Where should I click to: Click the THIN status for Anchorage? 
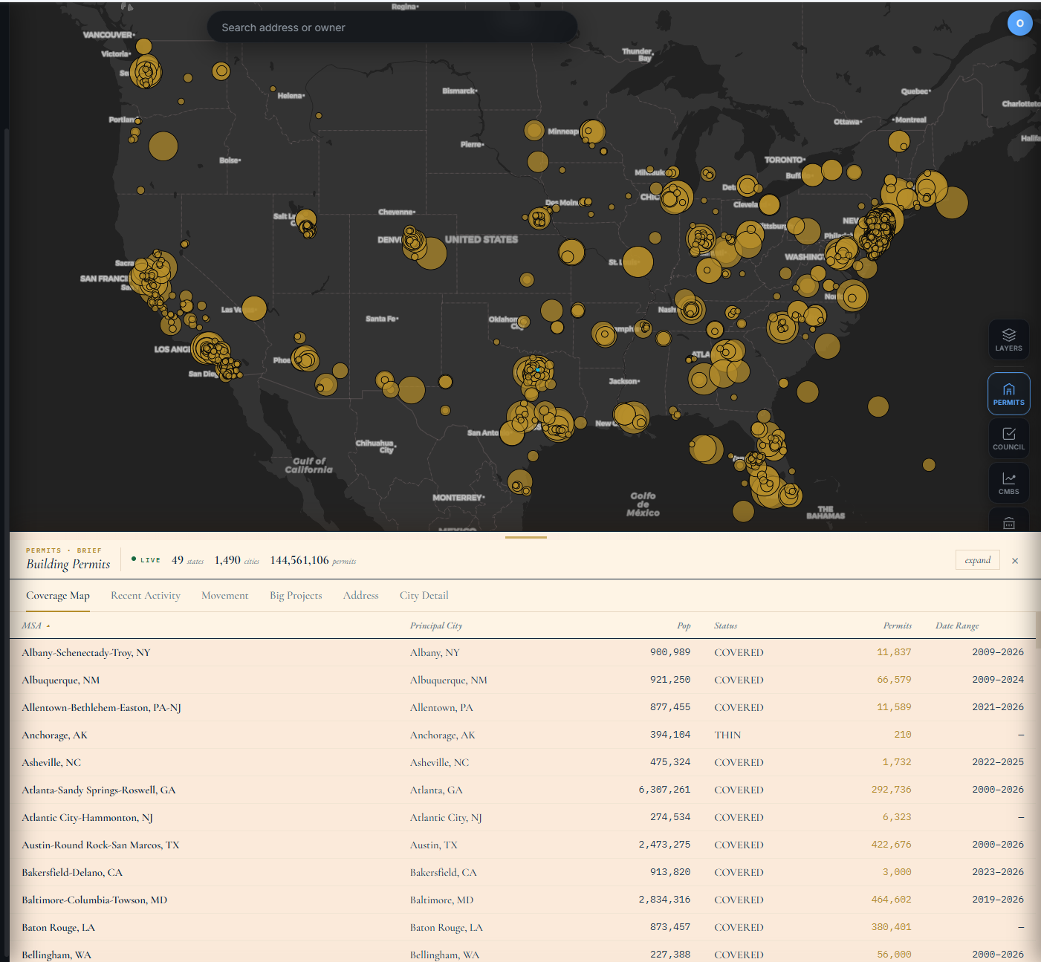pos(727,735)
